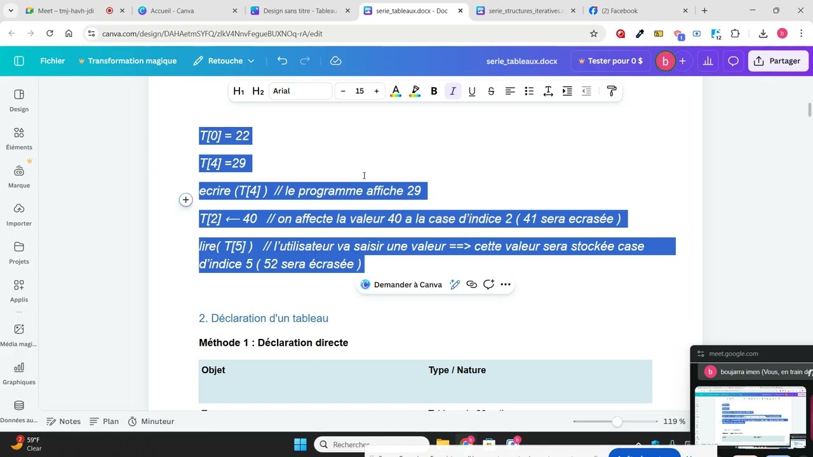Open the Fichier menu

click(x=53, y=61)
